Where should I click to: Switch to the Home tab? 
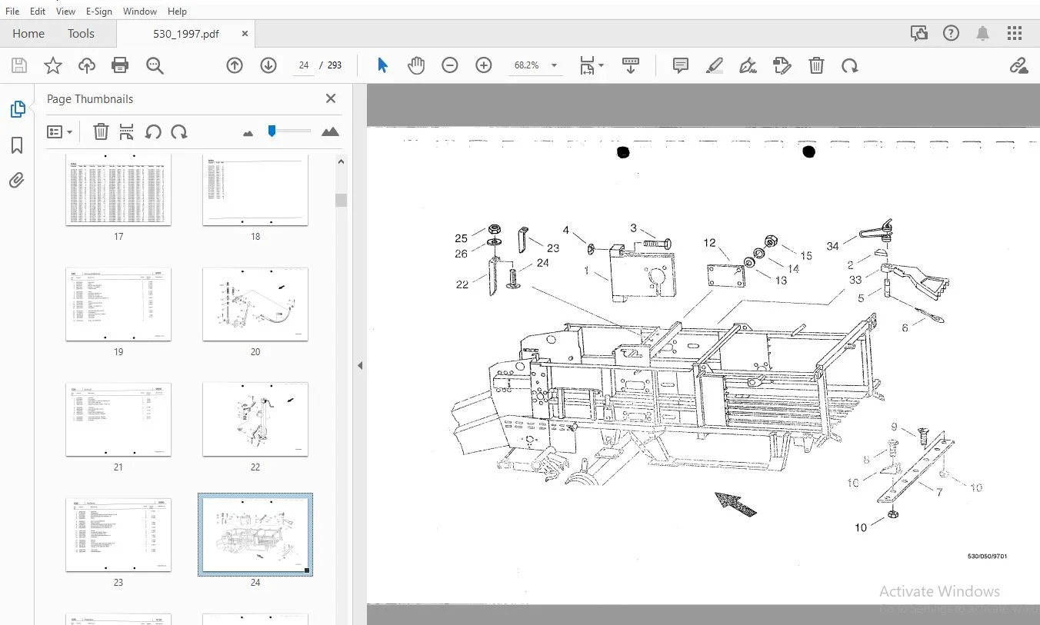(28, 34)
